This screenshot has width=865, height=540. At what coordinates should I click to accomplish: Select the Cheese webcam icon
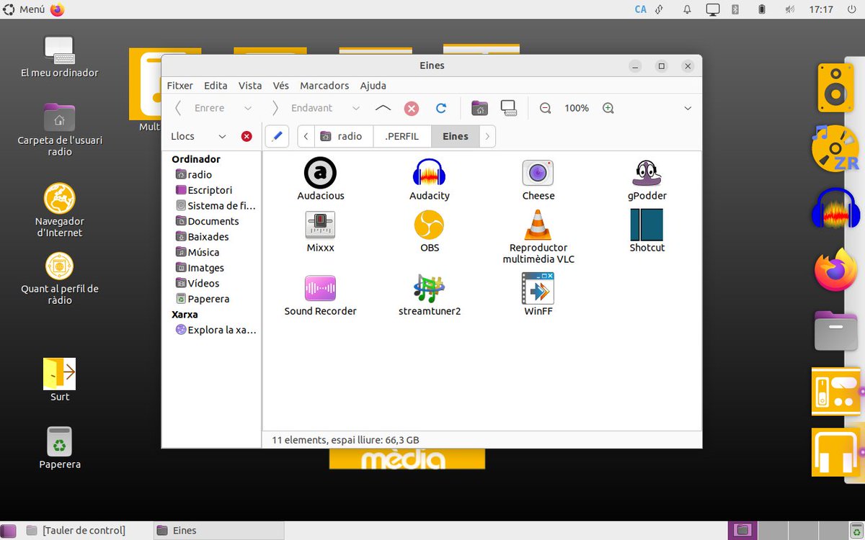click(x=538, y=173)
